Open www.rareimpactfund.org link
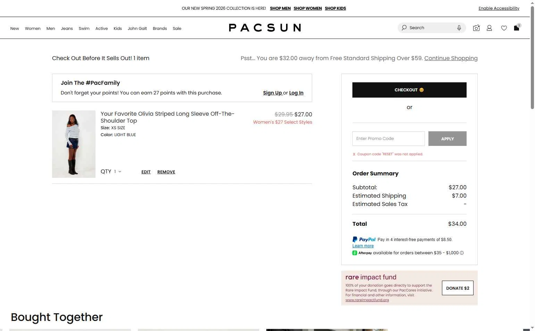This screenshot has width=535, height=331. [367, 300]
